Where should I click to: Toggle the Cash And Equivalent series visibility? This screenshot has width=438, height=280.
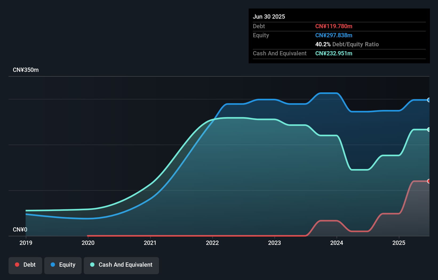tap(121, 265)
